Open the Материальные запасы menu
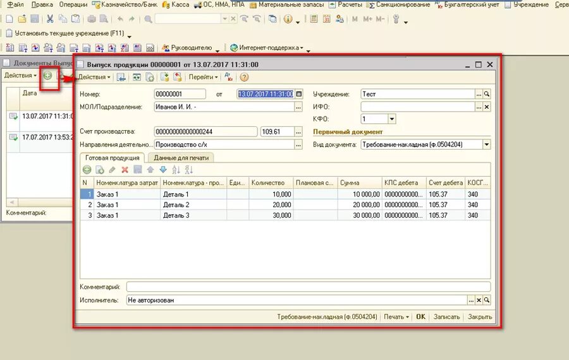 287,4
